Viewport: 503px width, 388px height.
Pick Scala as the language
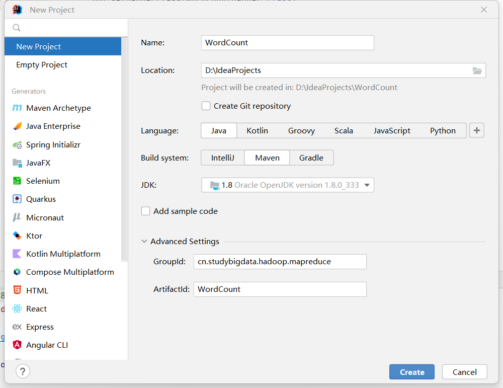coord(344,131)
